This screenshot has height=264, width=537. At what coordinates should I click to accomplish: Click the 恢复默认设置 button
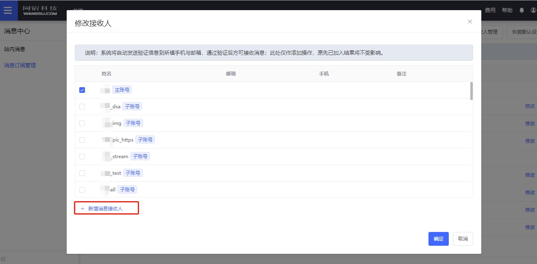click(x=523, y=32)
